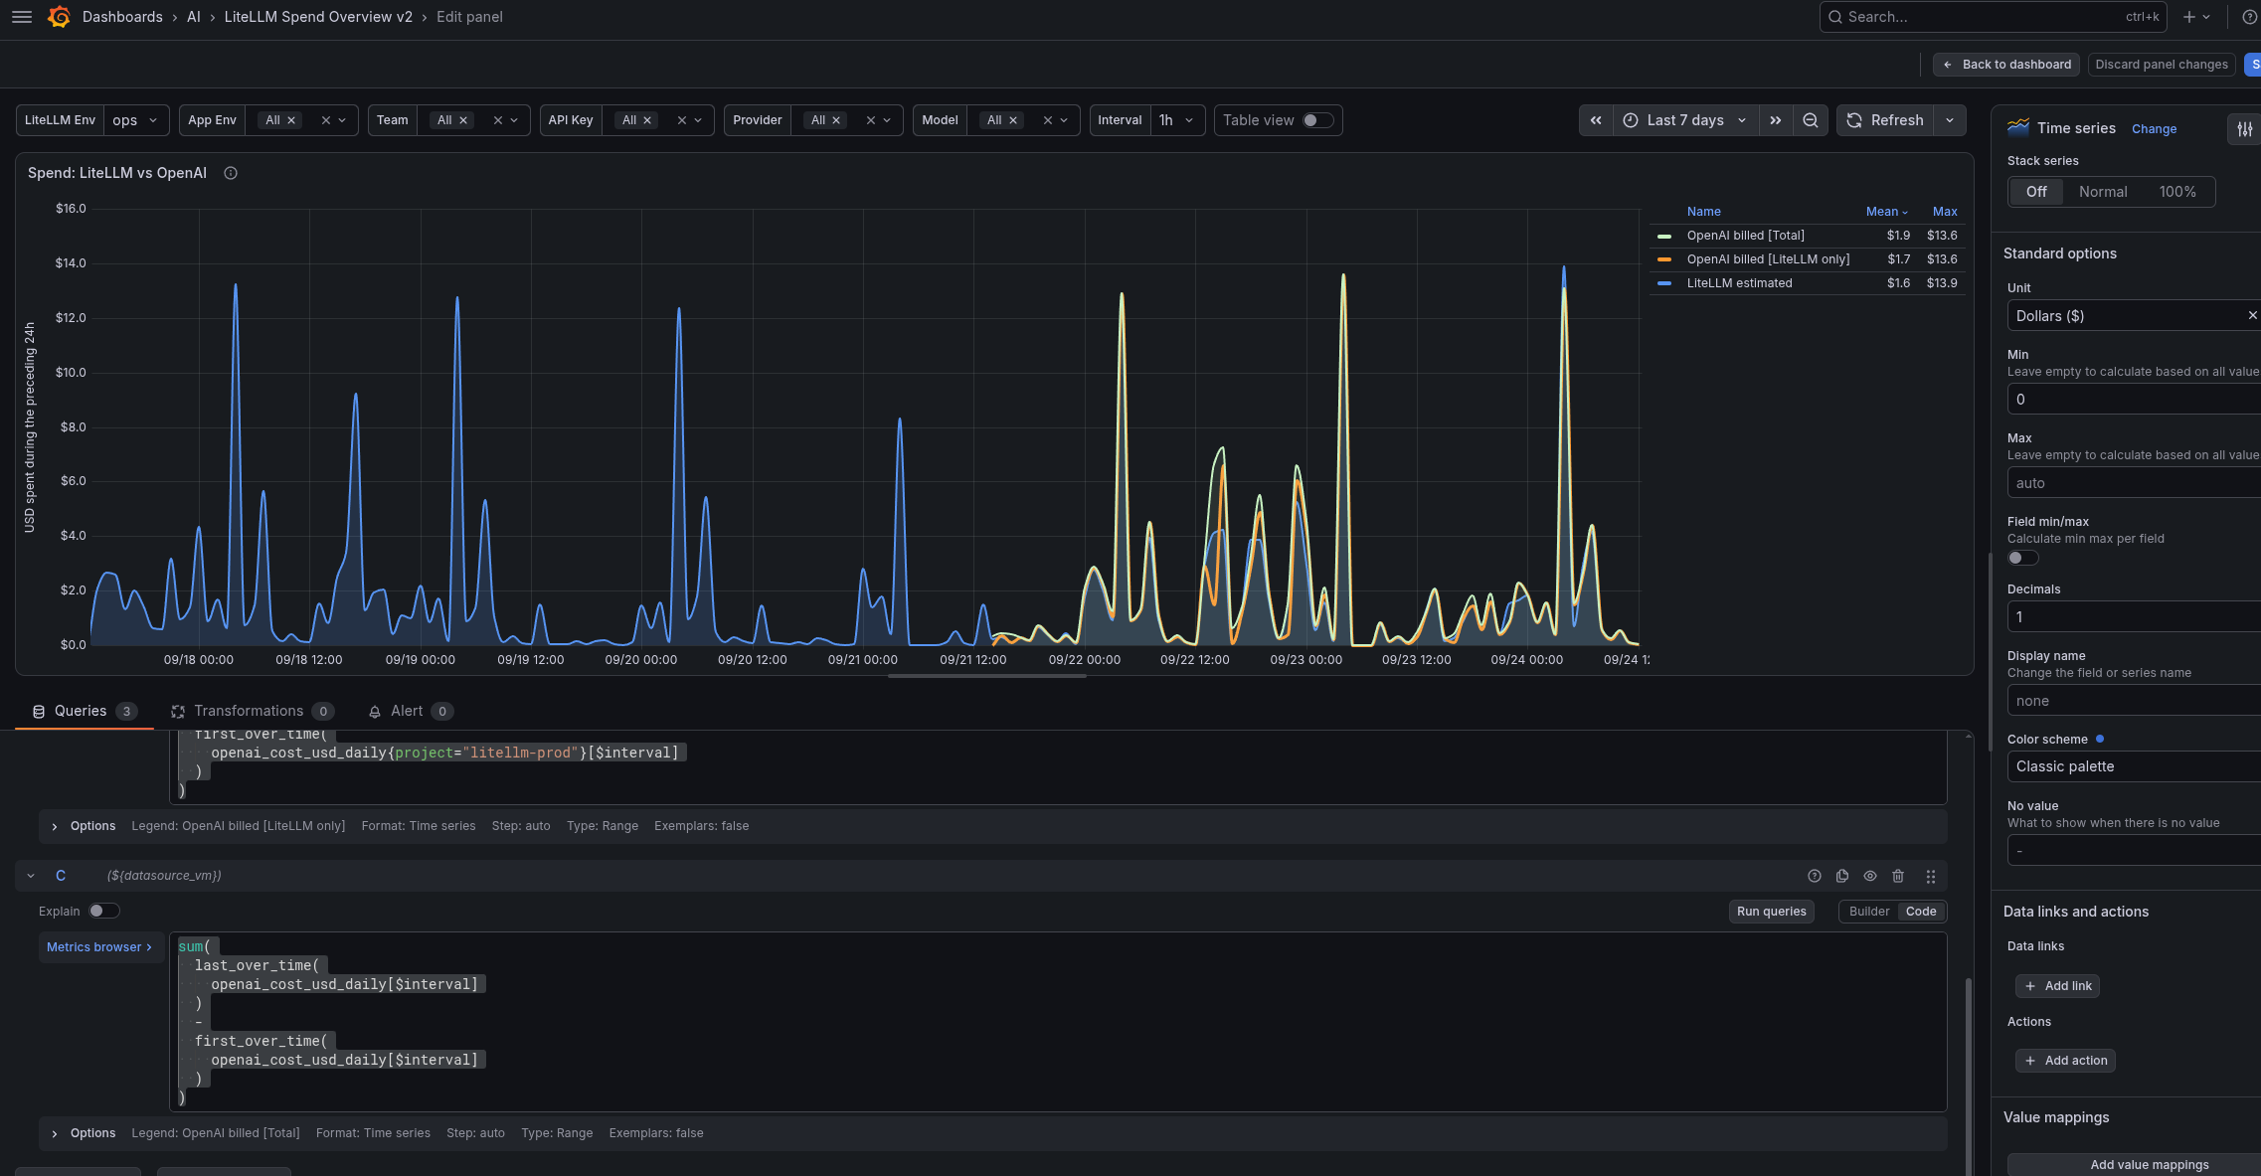
Task: Click the Decimals input field
Action: coord(2134,617)
